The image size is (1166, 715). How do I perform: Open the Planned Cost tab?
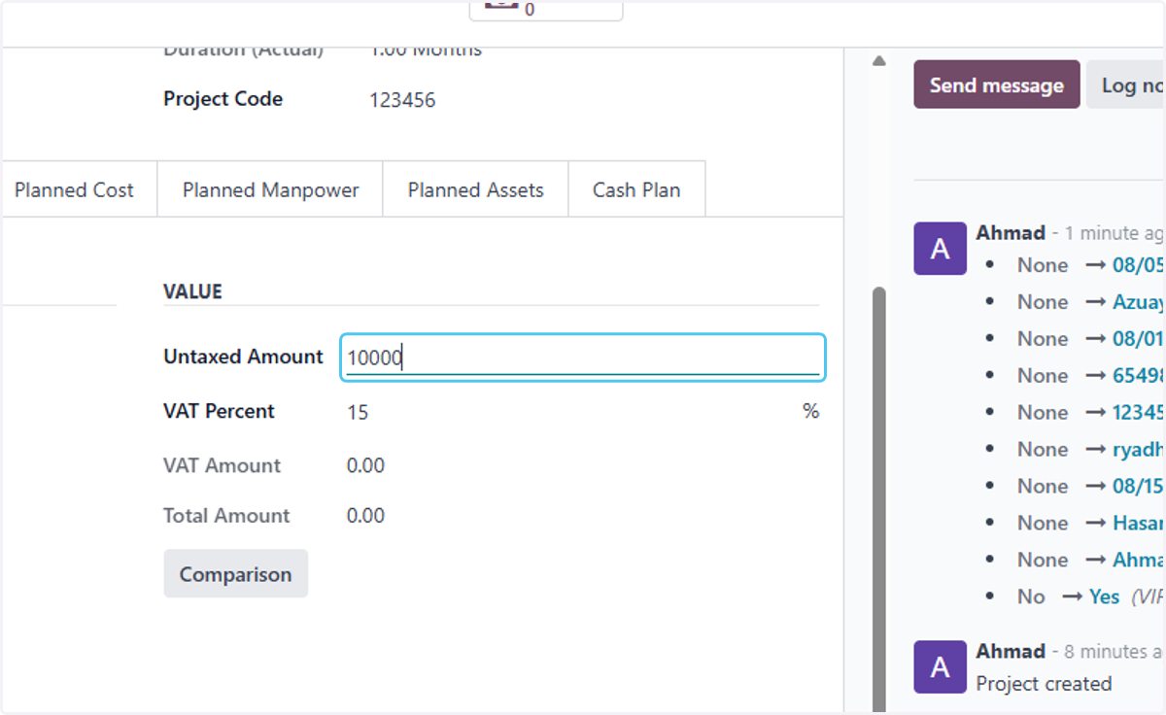[x=75, y=190]
